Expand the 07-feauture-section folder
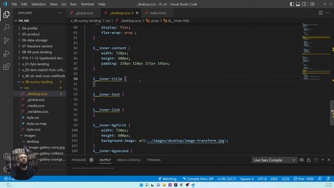Image resolution: width=334 pixels, height=188 pixels. (40, 46)
